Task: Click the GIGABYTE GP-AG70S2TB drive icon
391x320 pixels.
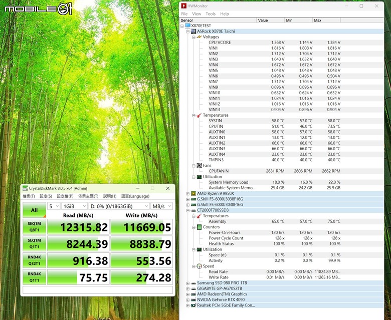Action: point(193,288)
